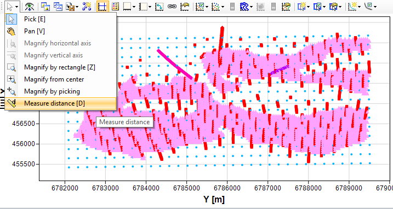Viewport: 393px width, 209px height.
Task: Open dropdown beside new selection star icon
Action: pyautogui.click(x=308, y=7)
